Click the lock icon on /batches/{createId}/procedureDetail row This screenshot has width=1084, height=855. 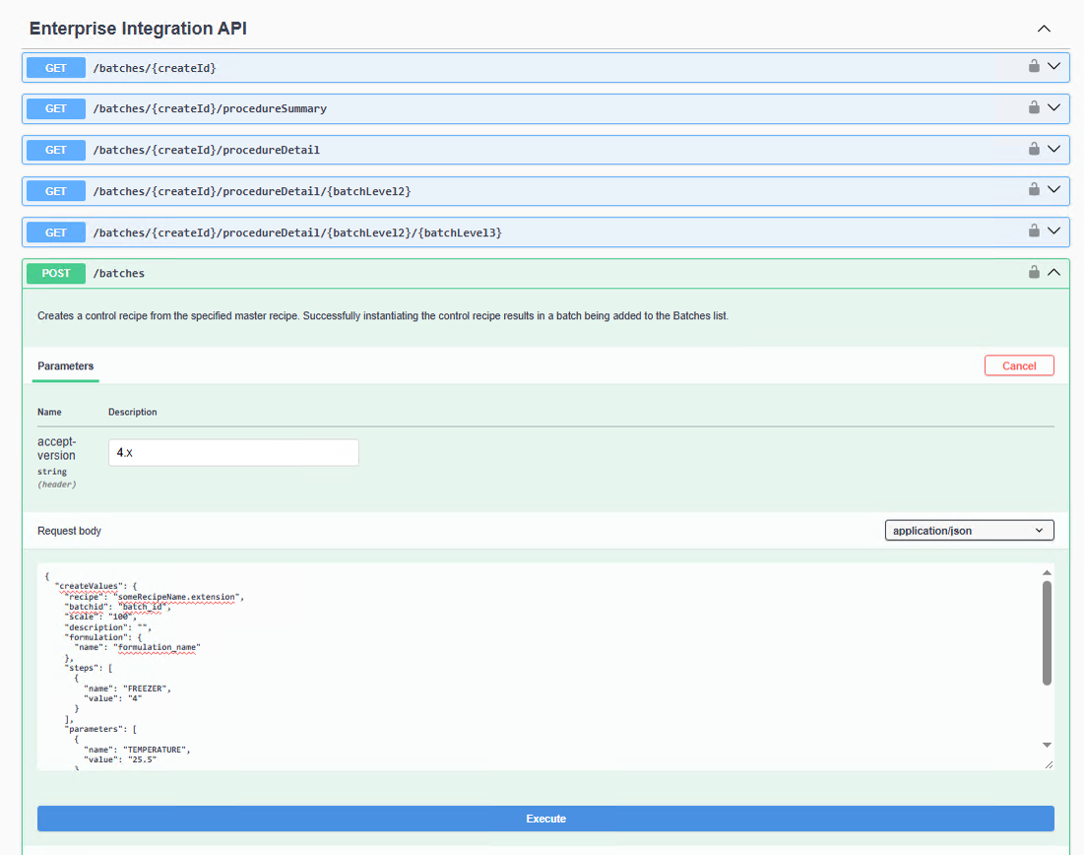tap(1034, 148)
